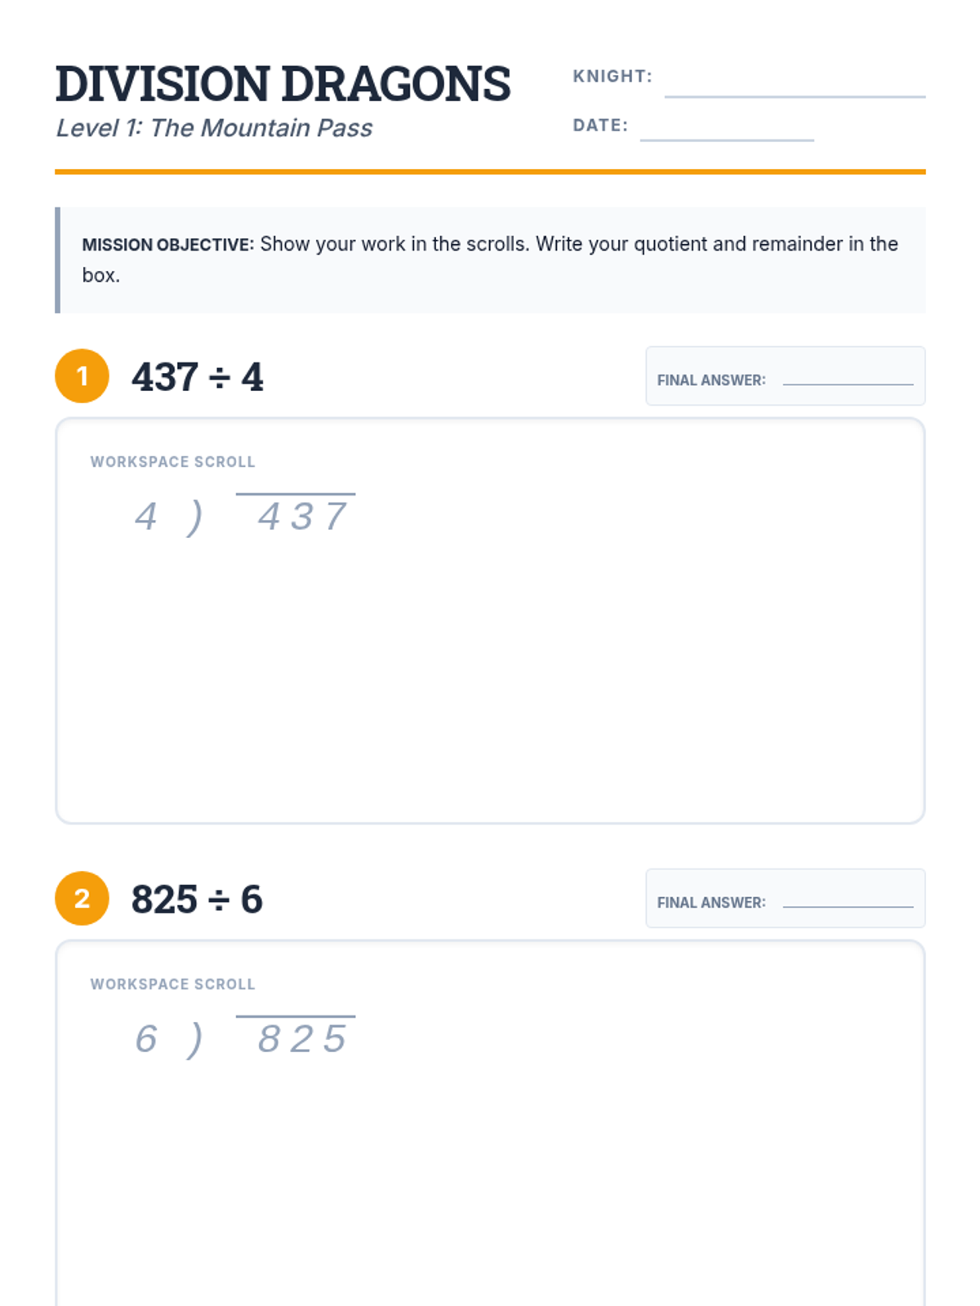Click the dividend 825 in long division

tap(302, 1039)
